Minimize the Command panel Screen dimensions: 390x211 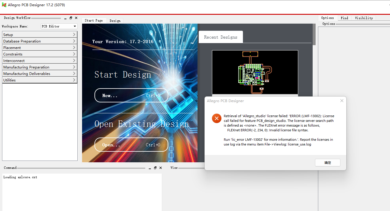click(x=150, y=168)
